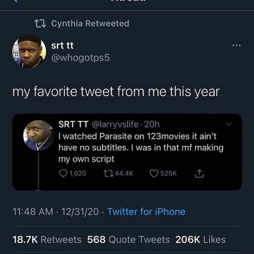The width and height of the screenshot is (254, 254).
Task: Click the 'my favorite tweet' main text
Action: pyautogui.click(x=116, y=91)
